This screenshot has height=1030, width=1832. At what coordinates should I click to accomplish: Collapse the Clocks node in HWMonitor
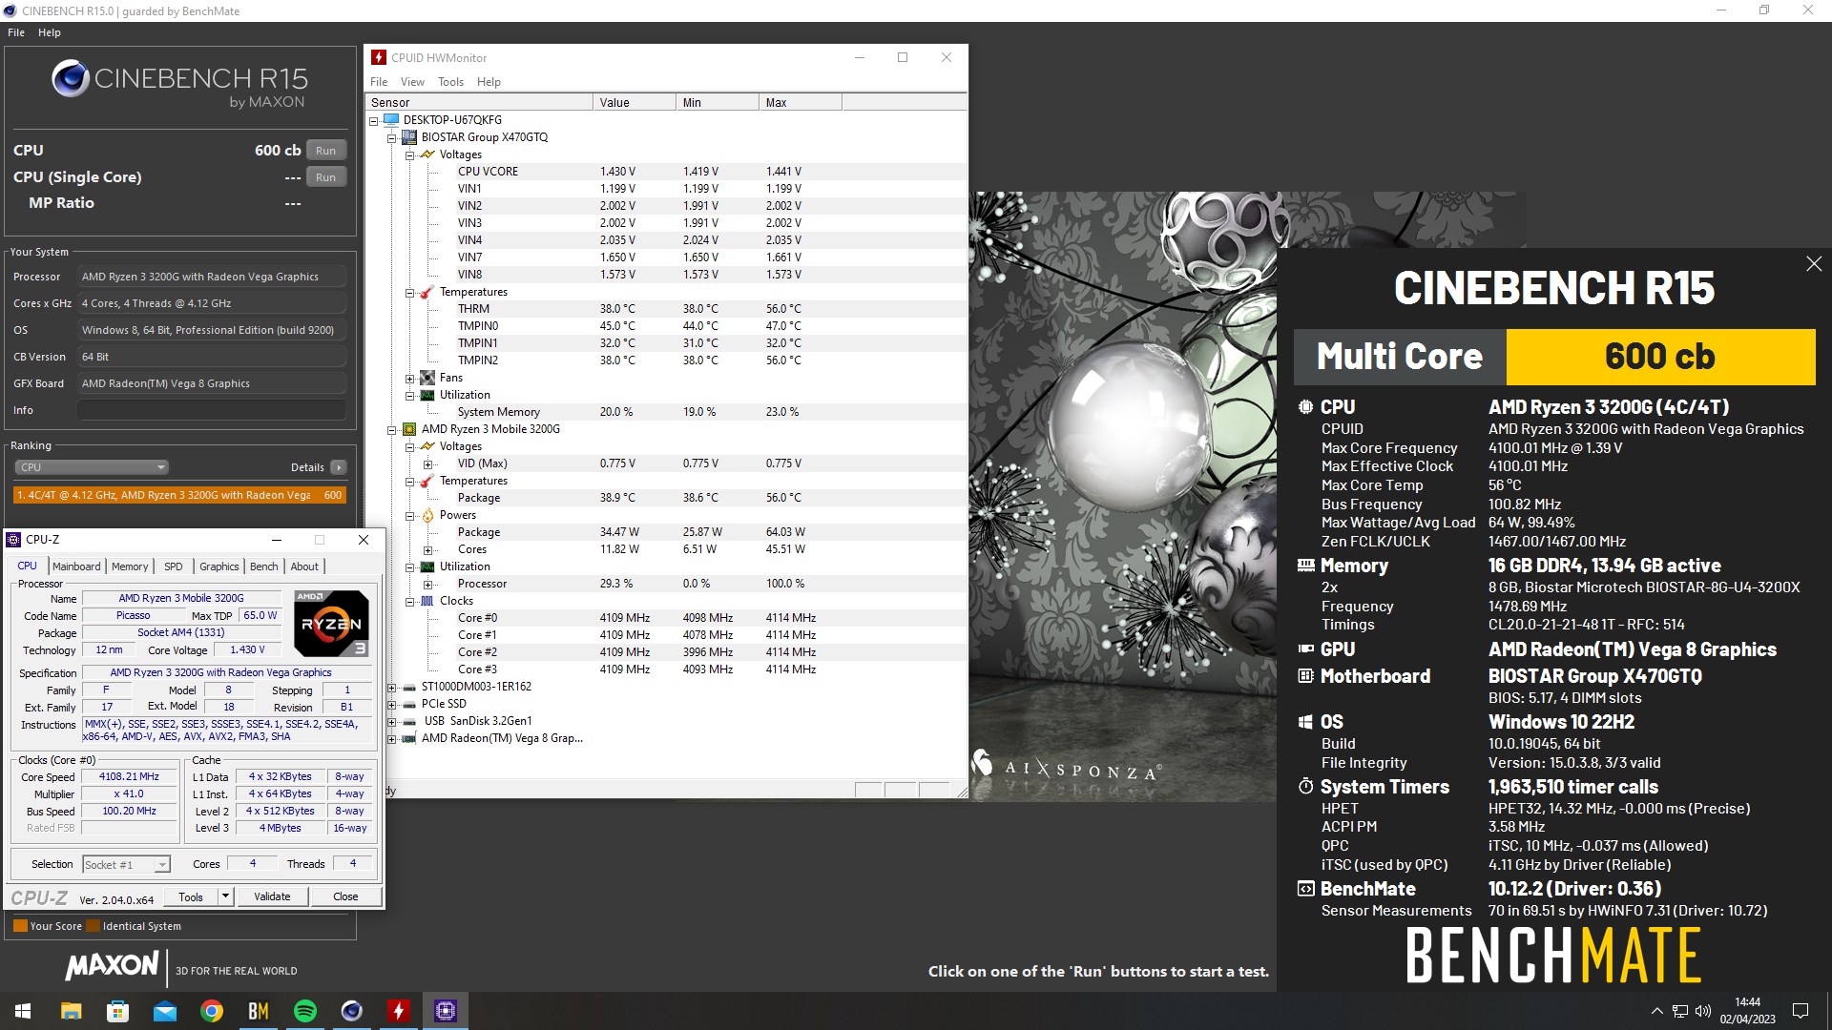(409, 602)
